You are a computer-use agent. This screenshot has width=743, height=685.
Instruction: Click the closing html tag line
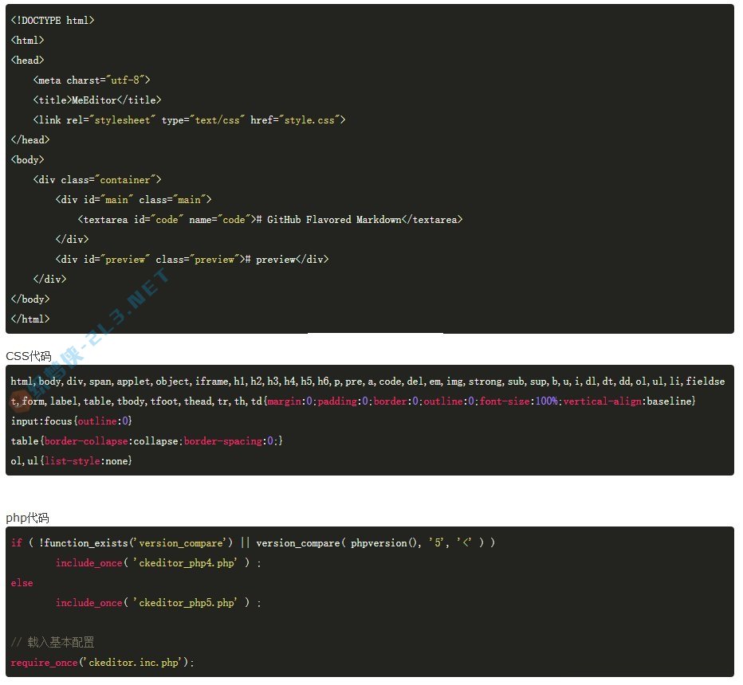[30, 319]
